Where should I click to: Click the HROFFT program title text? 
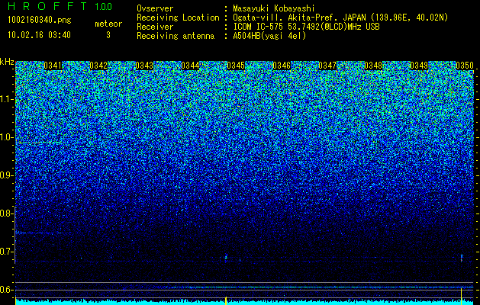(47, 6)
